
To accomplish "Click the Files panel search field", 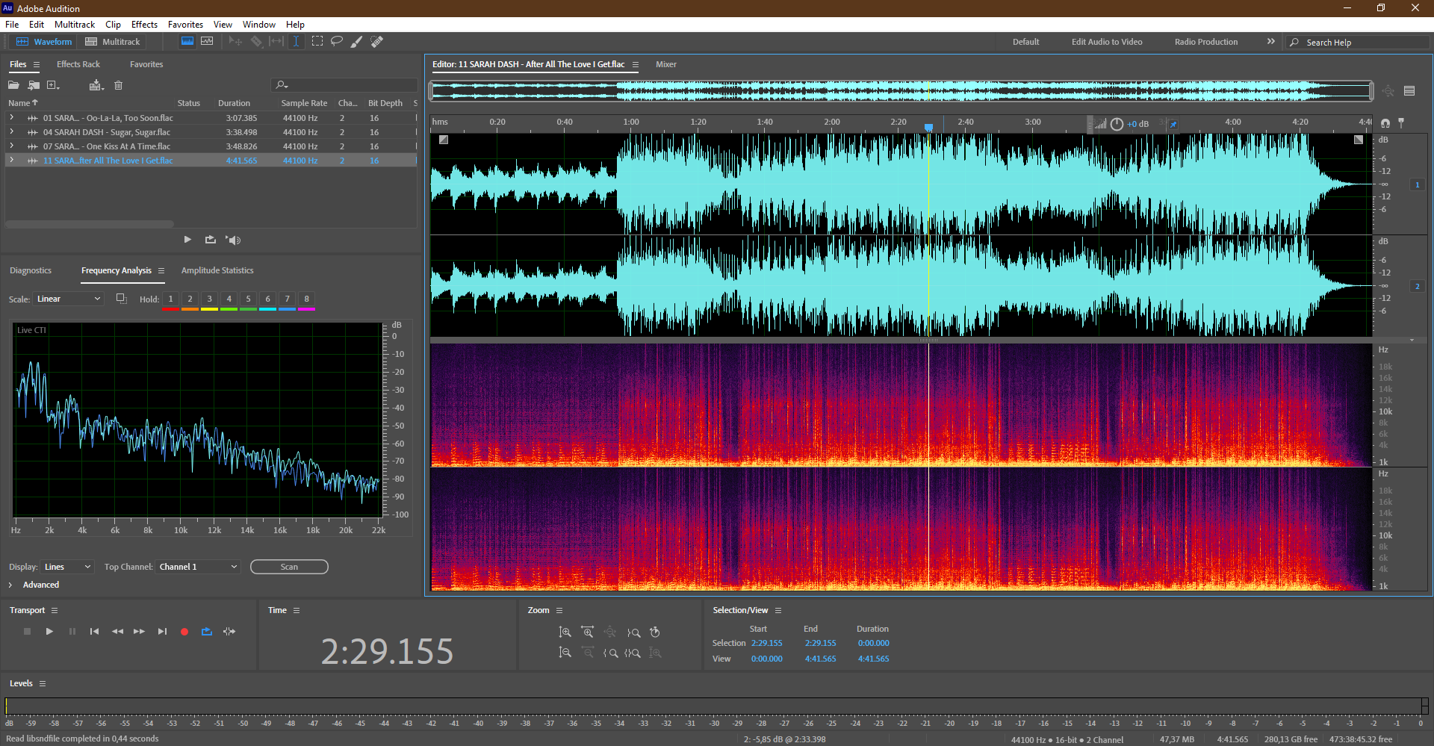I will 344,85.
